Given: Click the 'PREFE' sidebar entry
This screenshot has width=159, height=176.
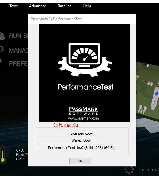Looking at the screenshot, I should click(x=18, y=63).
